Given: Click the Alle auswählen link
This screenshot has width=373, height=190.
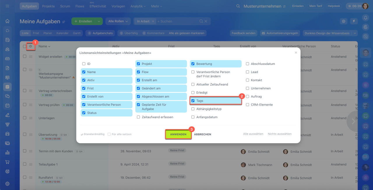Looking at the screenshot, I should point(253,134).
